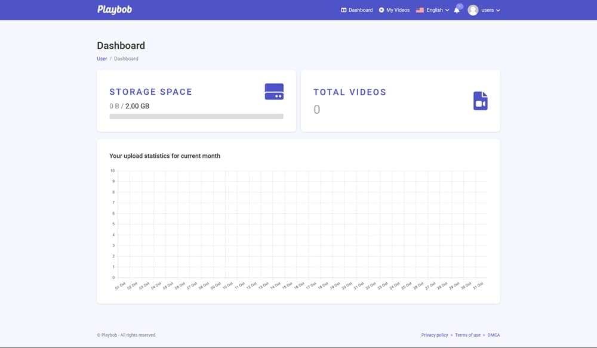Open the Privacy policy link
The image size is (597, 348).
[x=435, y=335]
